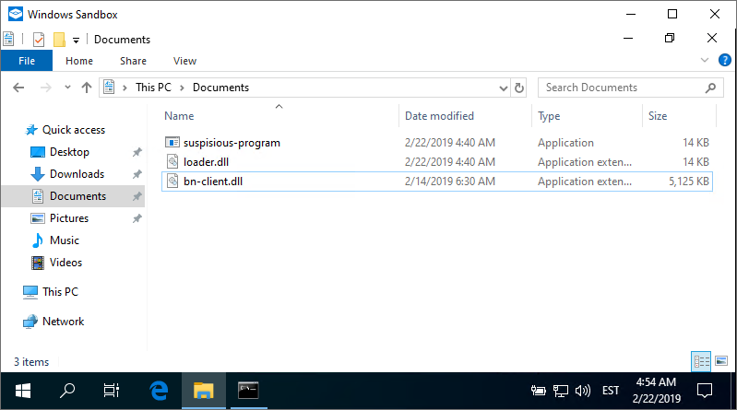
Task: Open the Windows Start menu
Action: click(22, 391)
